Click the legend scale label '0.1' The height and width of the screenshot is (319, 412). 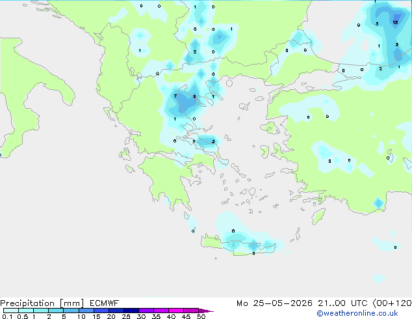(x=7, y=316)
